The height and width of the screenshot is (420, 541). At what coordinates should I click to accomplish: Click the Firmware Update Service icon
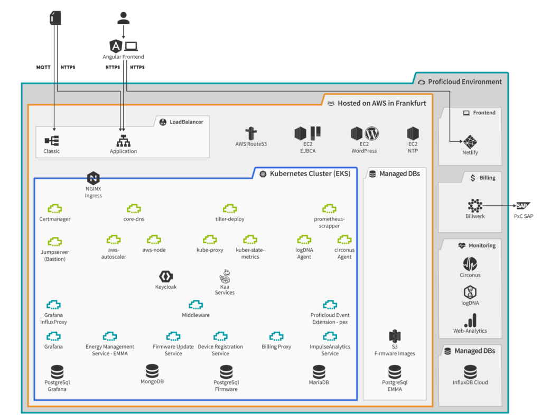click(173, 336)
